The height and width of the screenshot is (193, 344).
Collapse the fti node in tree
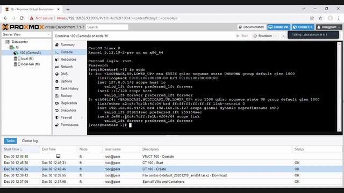(8, 47)
